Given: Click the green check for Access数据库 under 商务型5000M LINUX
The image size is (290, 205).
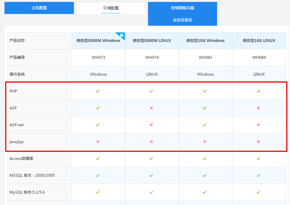Looking at the screenshot, I should [x=151, y=159].
